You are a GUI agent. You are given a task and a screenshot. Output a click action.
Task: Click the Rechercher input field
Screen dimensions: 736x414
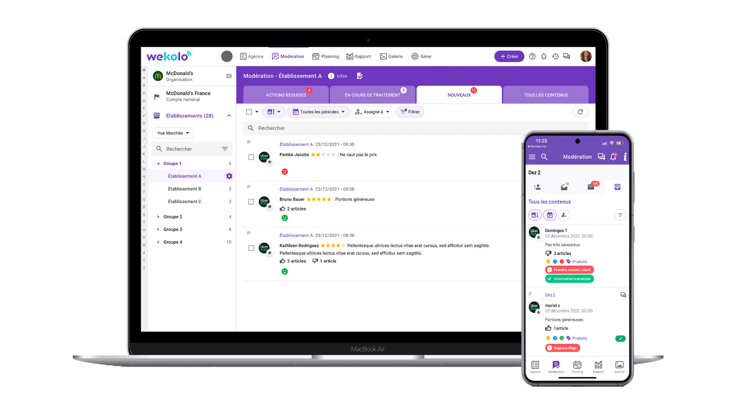coord(414,127)
